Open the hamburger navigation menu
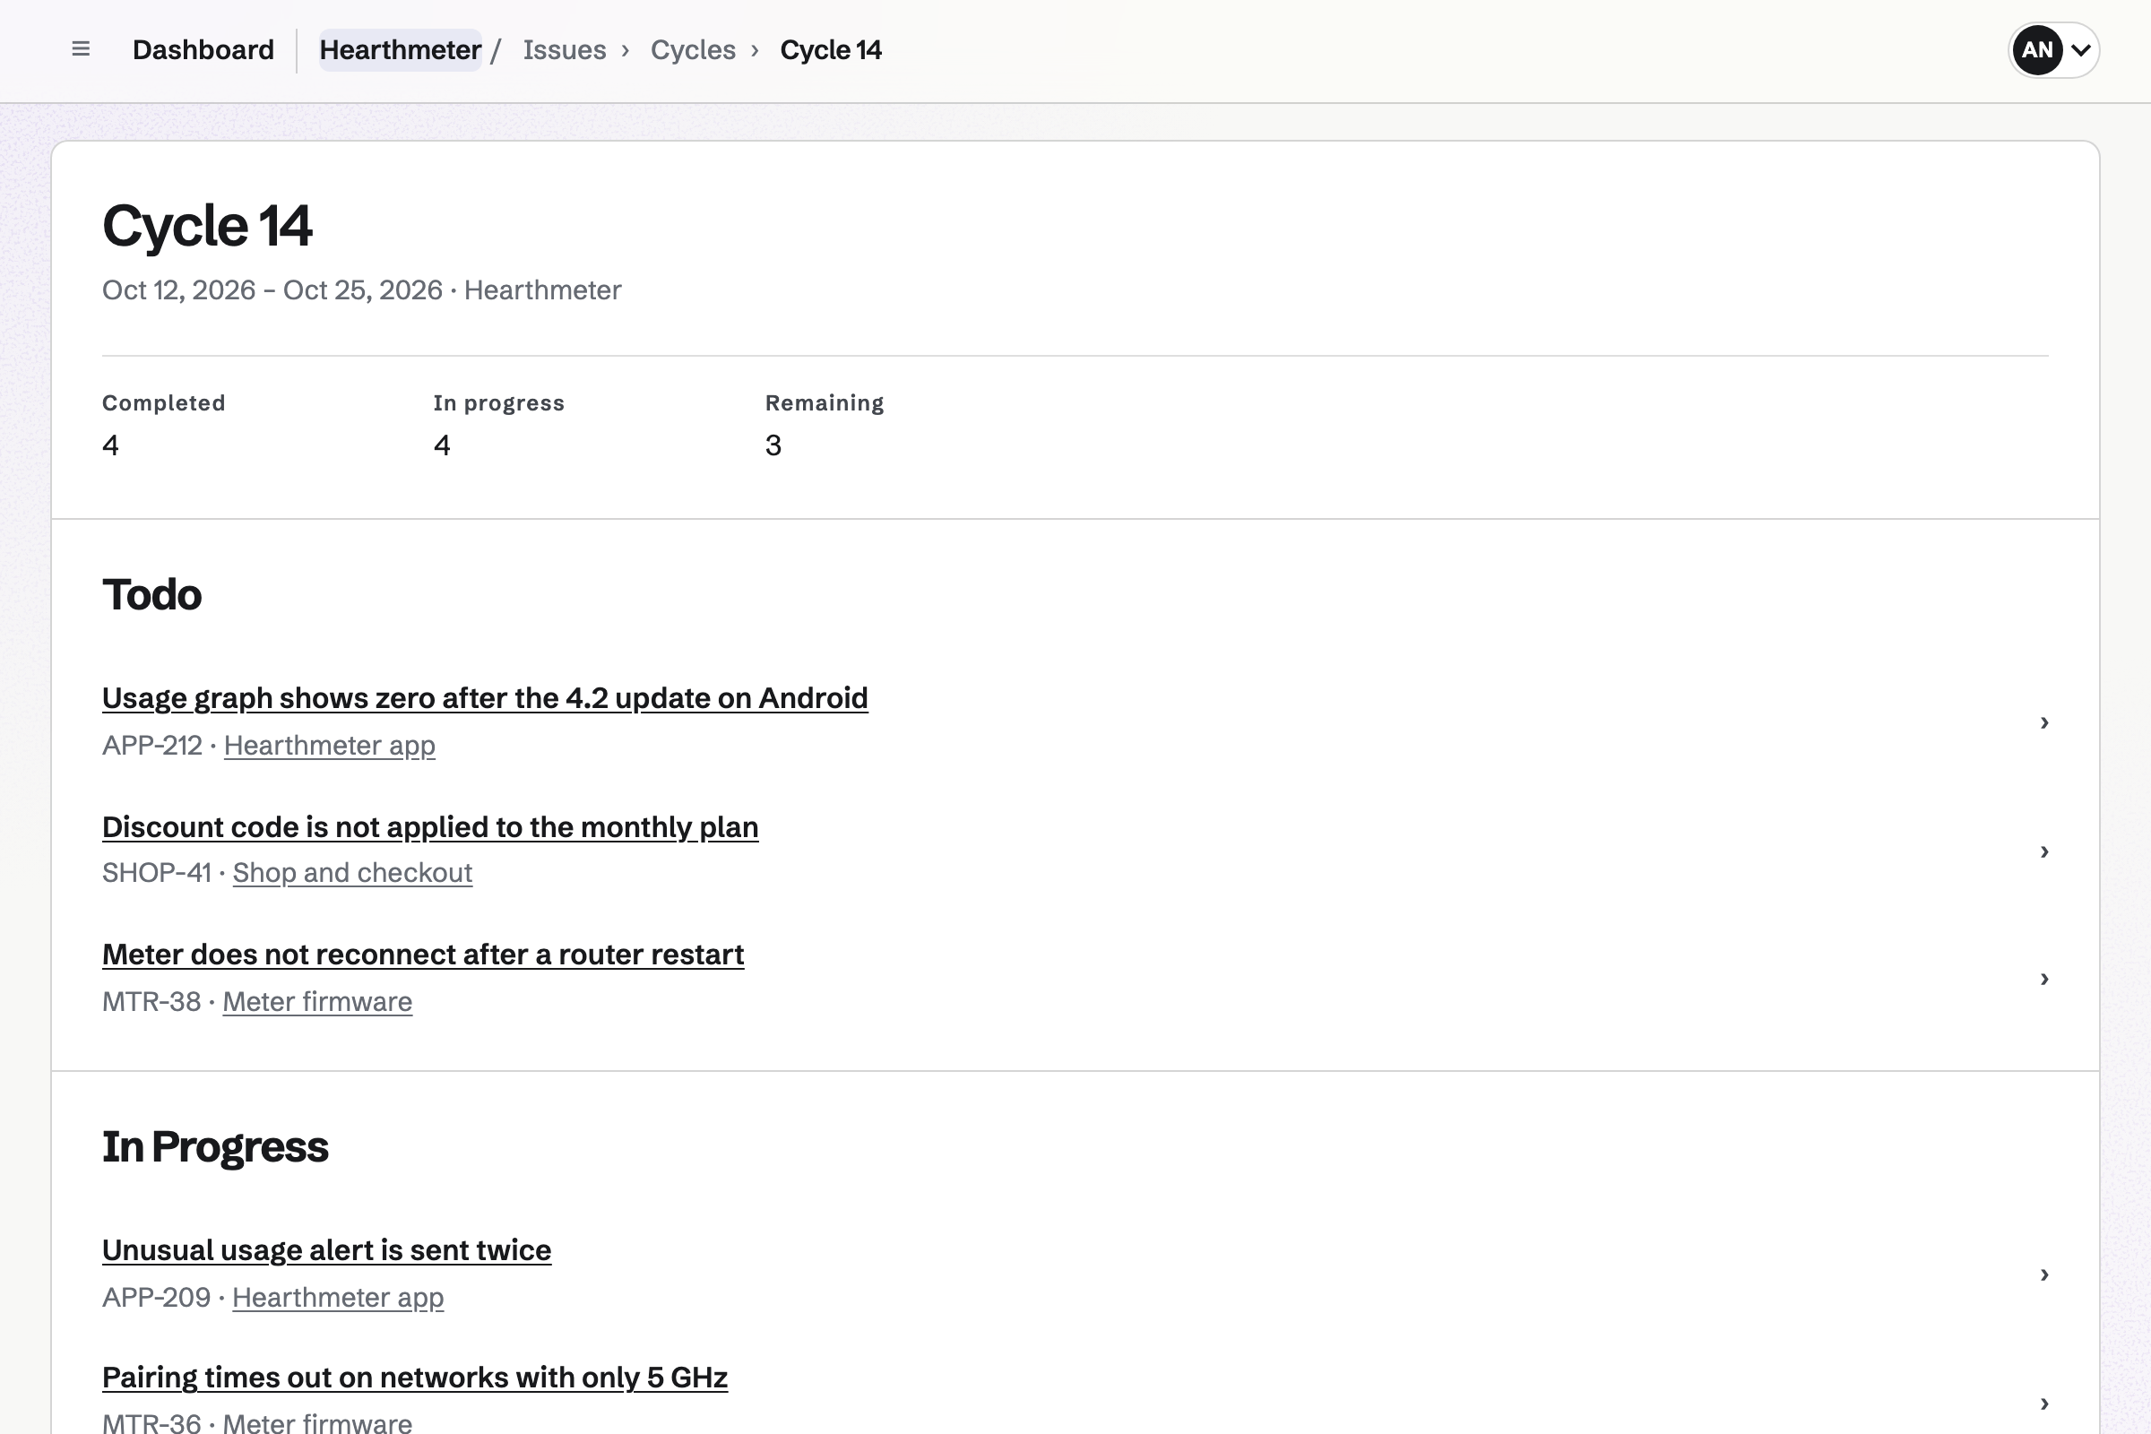2151x1434 pixels. 81,49
